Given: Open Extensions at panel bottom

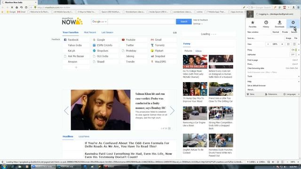Looking at the screenshot, I should click(x=271, y=94).
